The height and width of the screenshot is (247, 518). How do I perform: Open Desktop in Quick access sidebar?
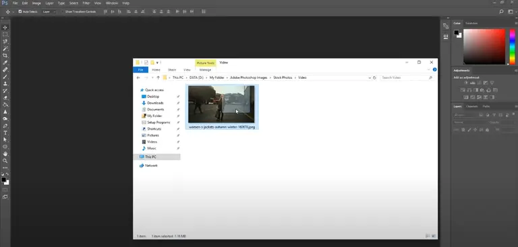[x=153, y=97]
